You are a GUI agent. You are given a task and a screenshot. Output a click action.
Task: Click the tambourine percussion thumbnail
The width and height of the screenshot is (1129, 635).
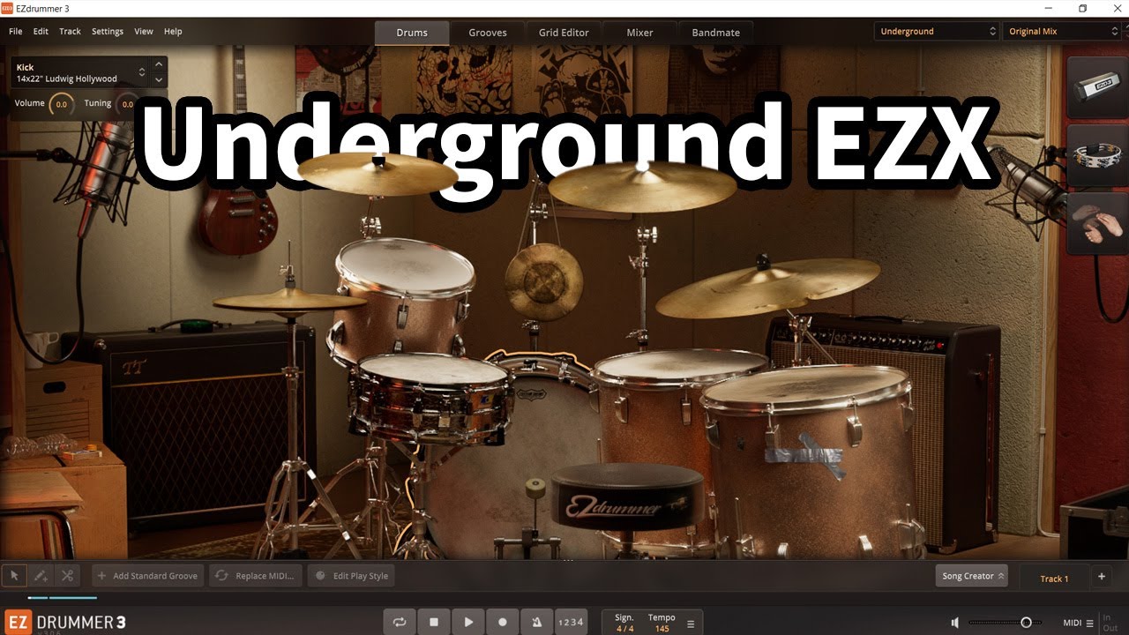[1098, 156]
